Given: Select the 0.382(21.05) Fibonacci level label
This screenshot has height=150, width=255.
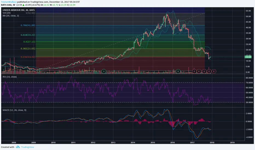Looking at the screenshot, I should tap(28, 49).
